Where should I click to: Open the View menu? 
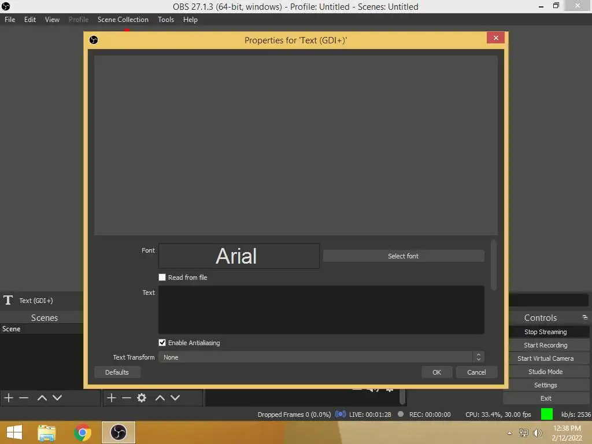pyautogui.click(x=52, y=20)
